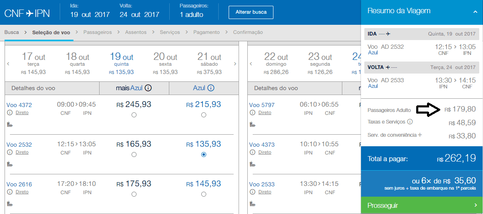This screenshot has height=214, width=483.
Task: Click Alterar busca button
Action: (x=251, y=12)
